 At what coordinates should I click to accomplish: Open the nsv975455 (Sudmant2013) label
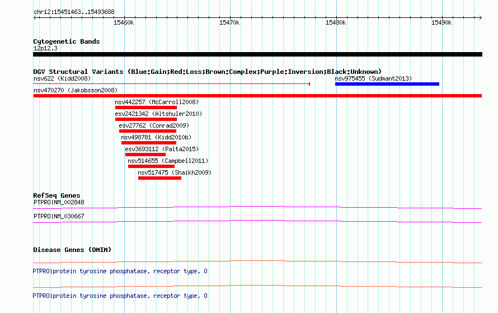[373, 78]
